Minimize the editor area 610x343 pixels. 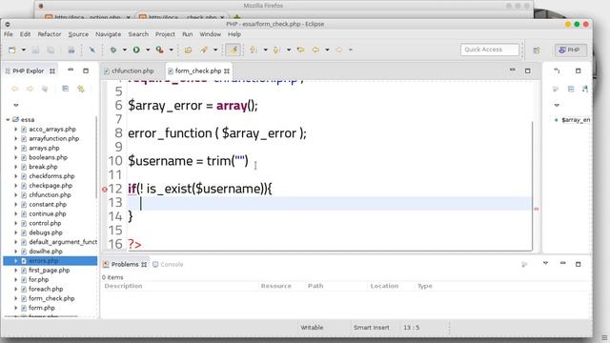513,70
